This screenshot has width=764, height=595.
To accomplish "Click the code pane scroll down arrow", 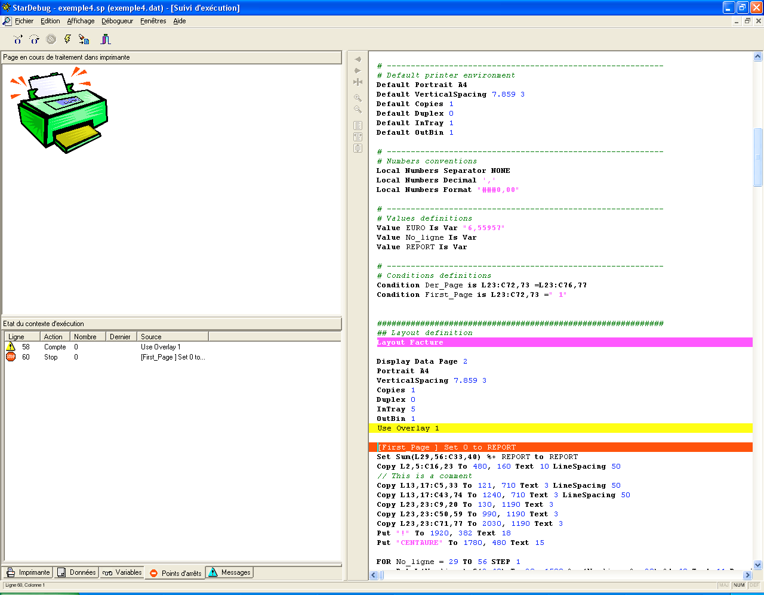I will [x=757, y=565].
